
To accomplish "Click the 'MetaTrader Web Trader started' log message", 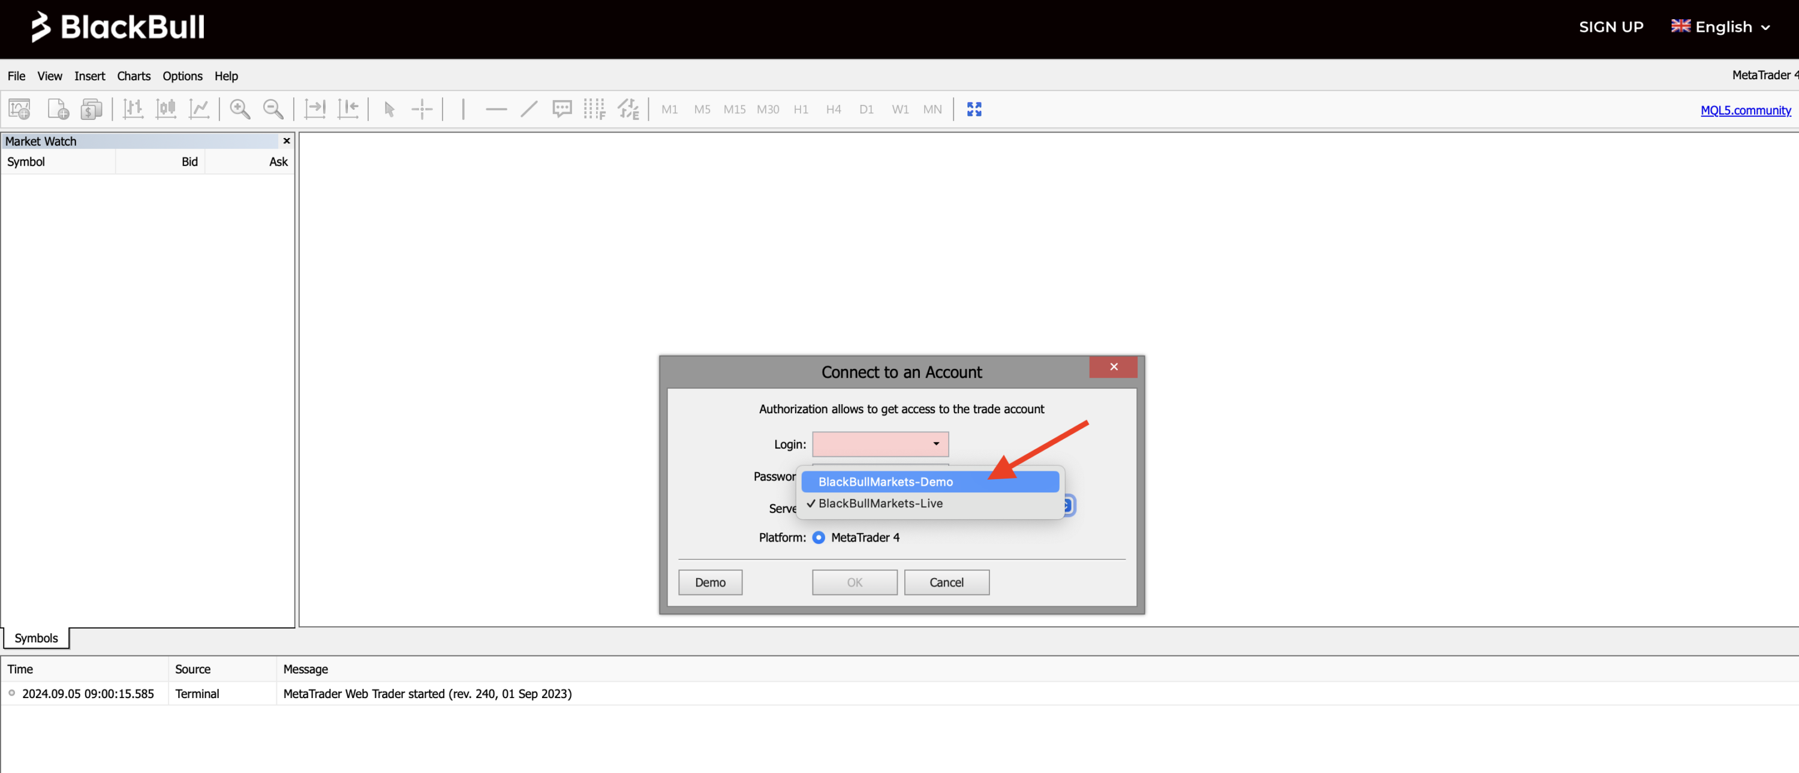I will tap(428, 694).
